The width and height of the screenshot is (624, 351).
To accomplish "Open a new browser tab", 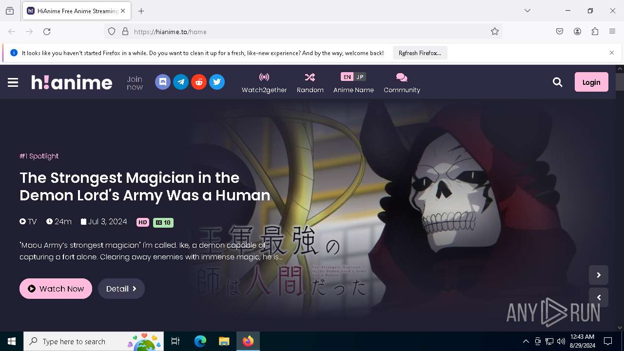I will coord(141,11).
